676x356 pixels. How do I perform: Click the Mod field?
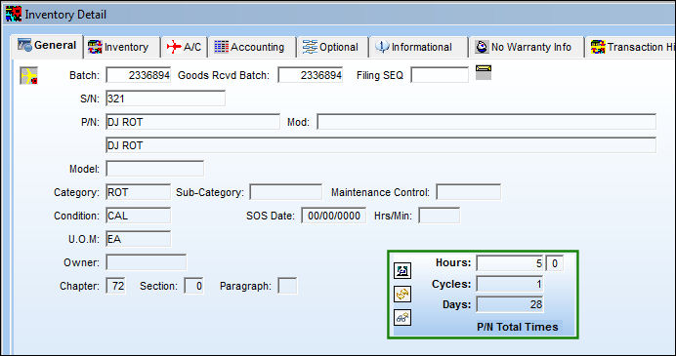coord(486,122)
